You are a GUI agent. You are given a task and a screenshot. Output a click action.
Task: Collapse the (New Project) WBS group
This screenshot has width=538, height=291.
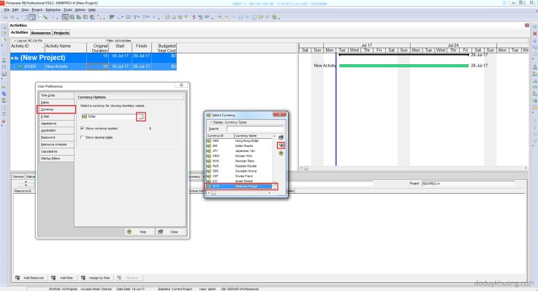12,58
